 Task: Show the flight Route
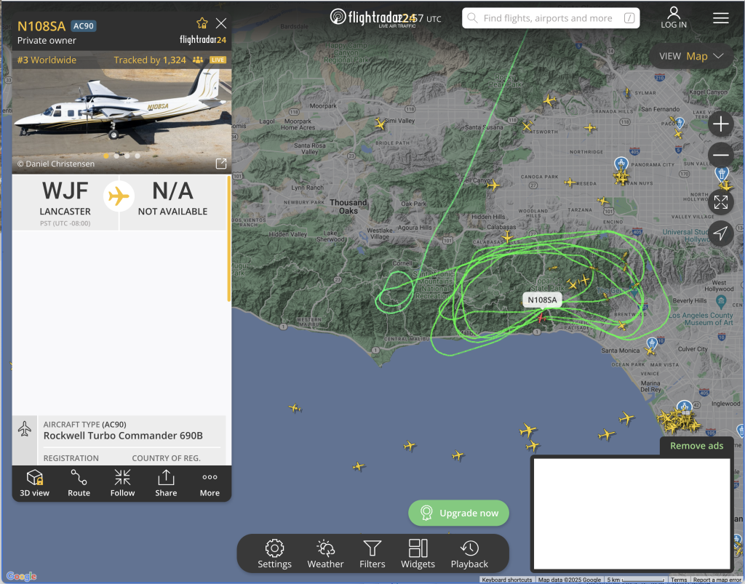click(x=79, y=483)
